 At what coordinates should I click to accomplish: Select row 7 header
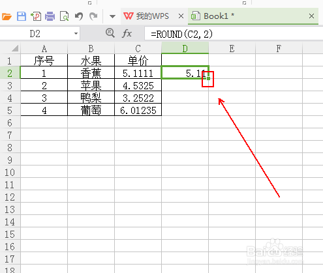tap(10, 135)
